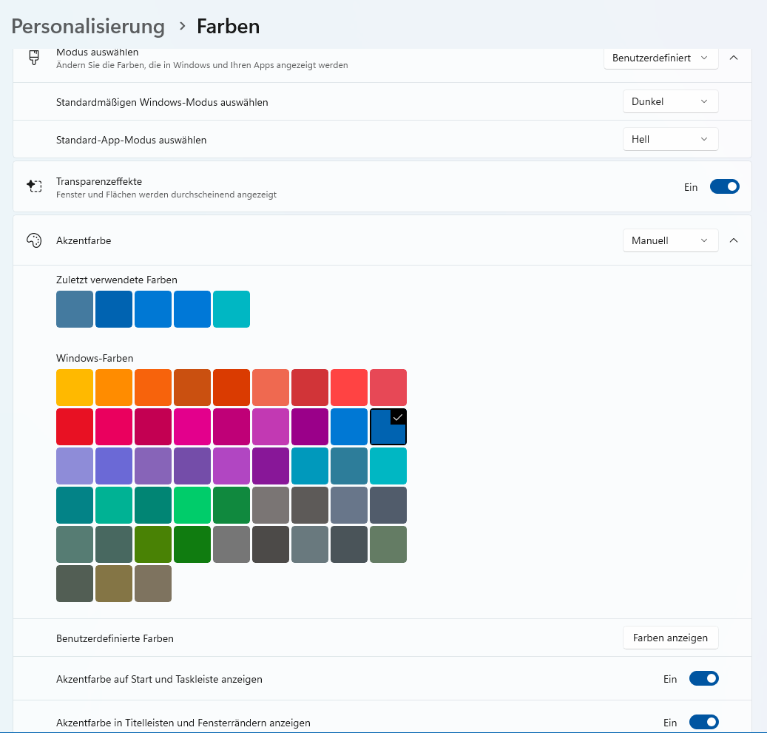Choose the pure red swatch in second row
This screenshot has height=733, width=767.
coord(75,427)
